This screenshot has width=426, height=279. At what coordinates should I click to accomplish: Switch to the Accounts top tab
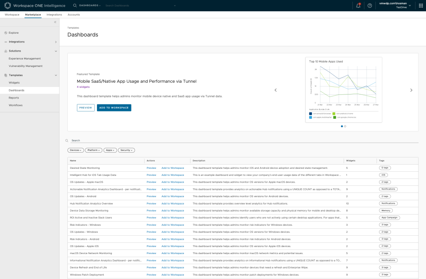[74, 15]
